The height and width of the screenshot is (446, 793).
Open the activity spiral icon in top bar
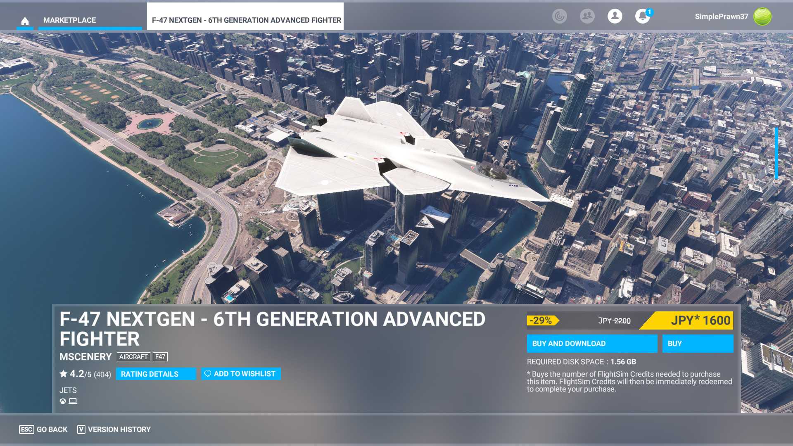point(559,16)
